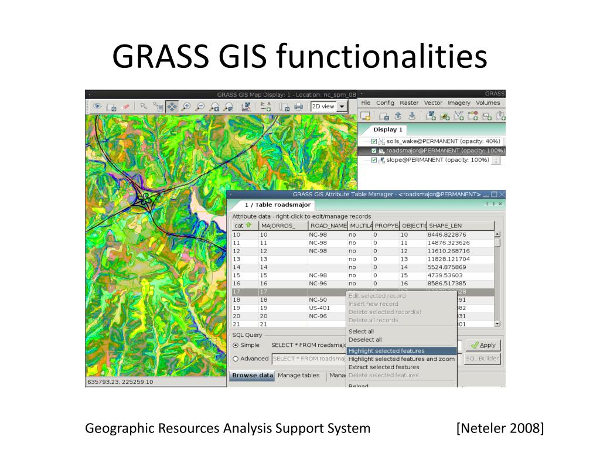Click the Print display icon
The height and width of the screenshot is (450, 600).
(x=298, y=107)
